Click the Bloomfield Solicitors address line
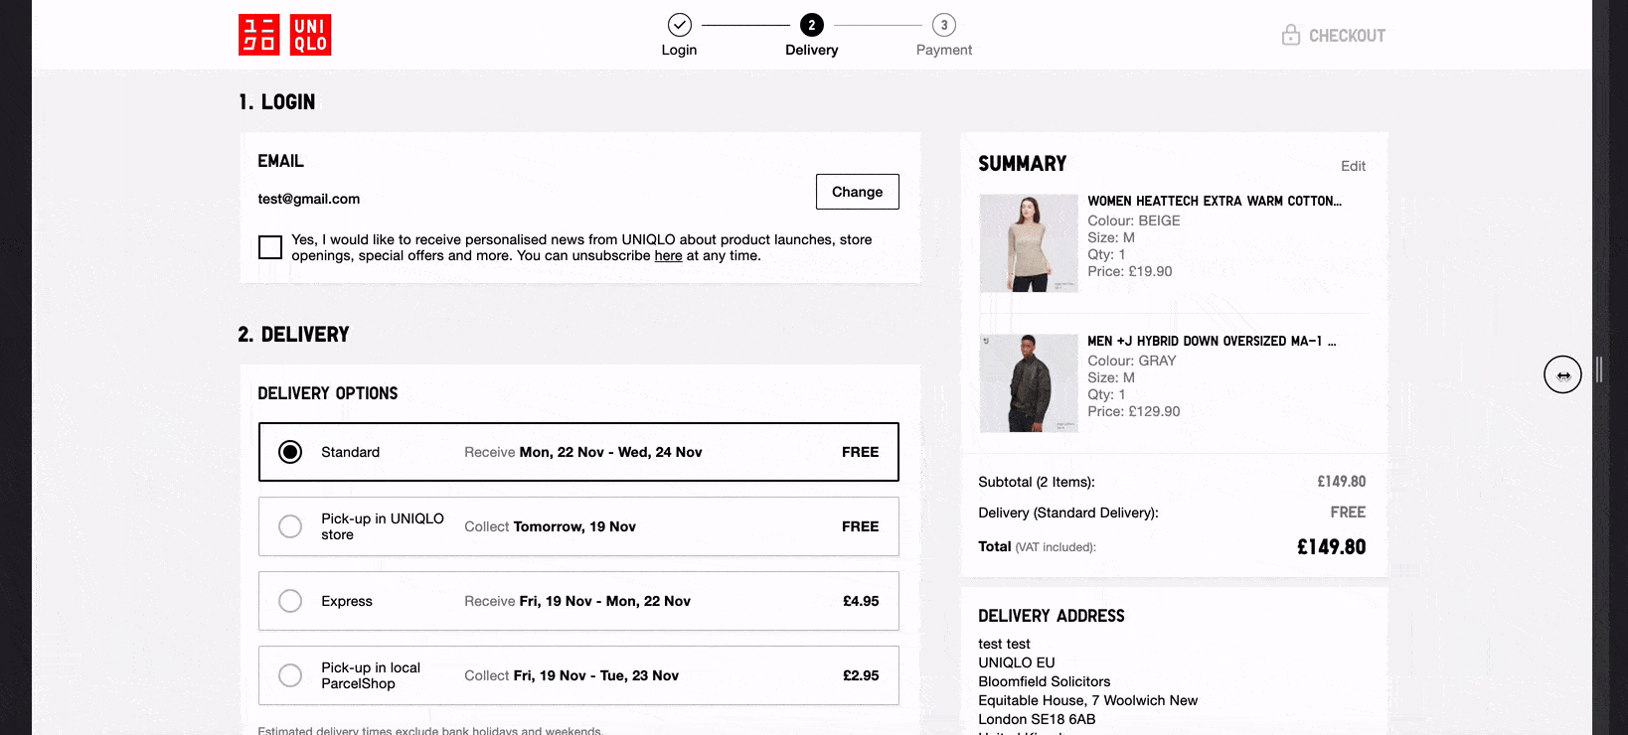 (x=1045, y=681)
